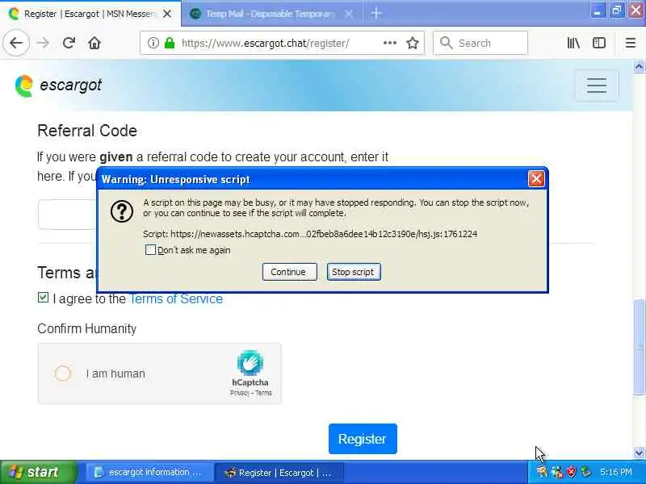Viewport: 646px width, 484px height.
Task: Click Continue in the script warning
Action: [x=289, y=272]
